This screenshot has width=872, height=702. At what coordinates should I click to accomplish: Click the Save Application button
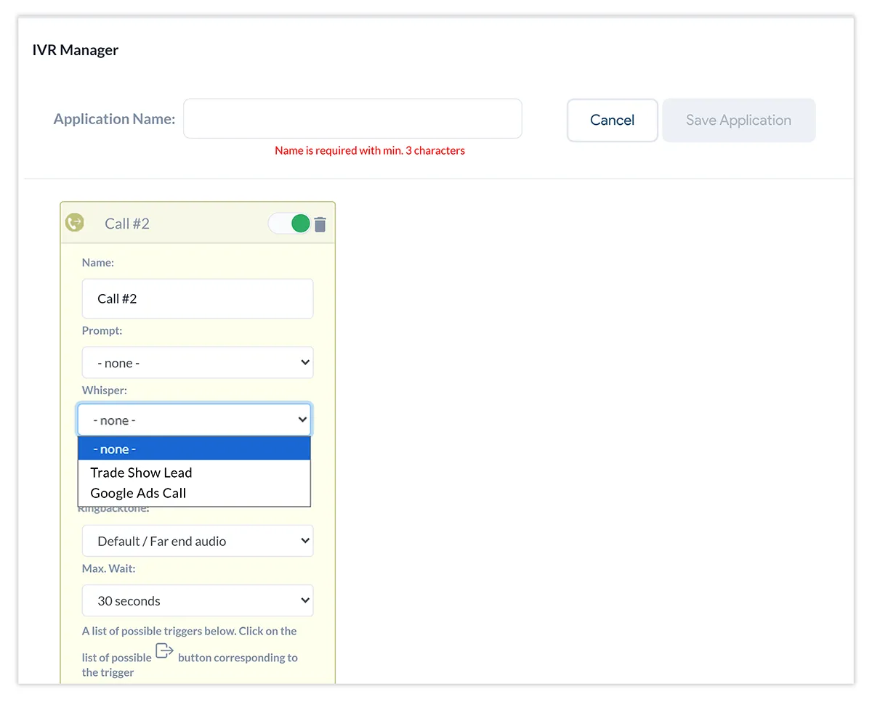[x=738, y=120]
